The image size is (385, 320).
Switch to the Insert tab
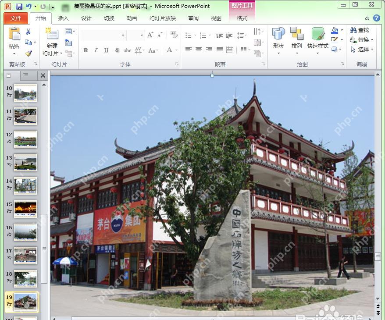coord(63,18)
